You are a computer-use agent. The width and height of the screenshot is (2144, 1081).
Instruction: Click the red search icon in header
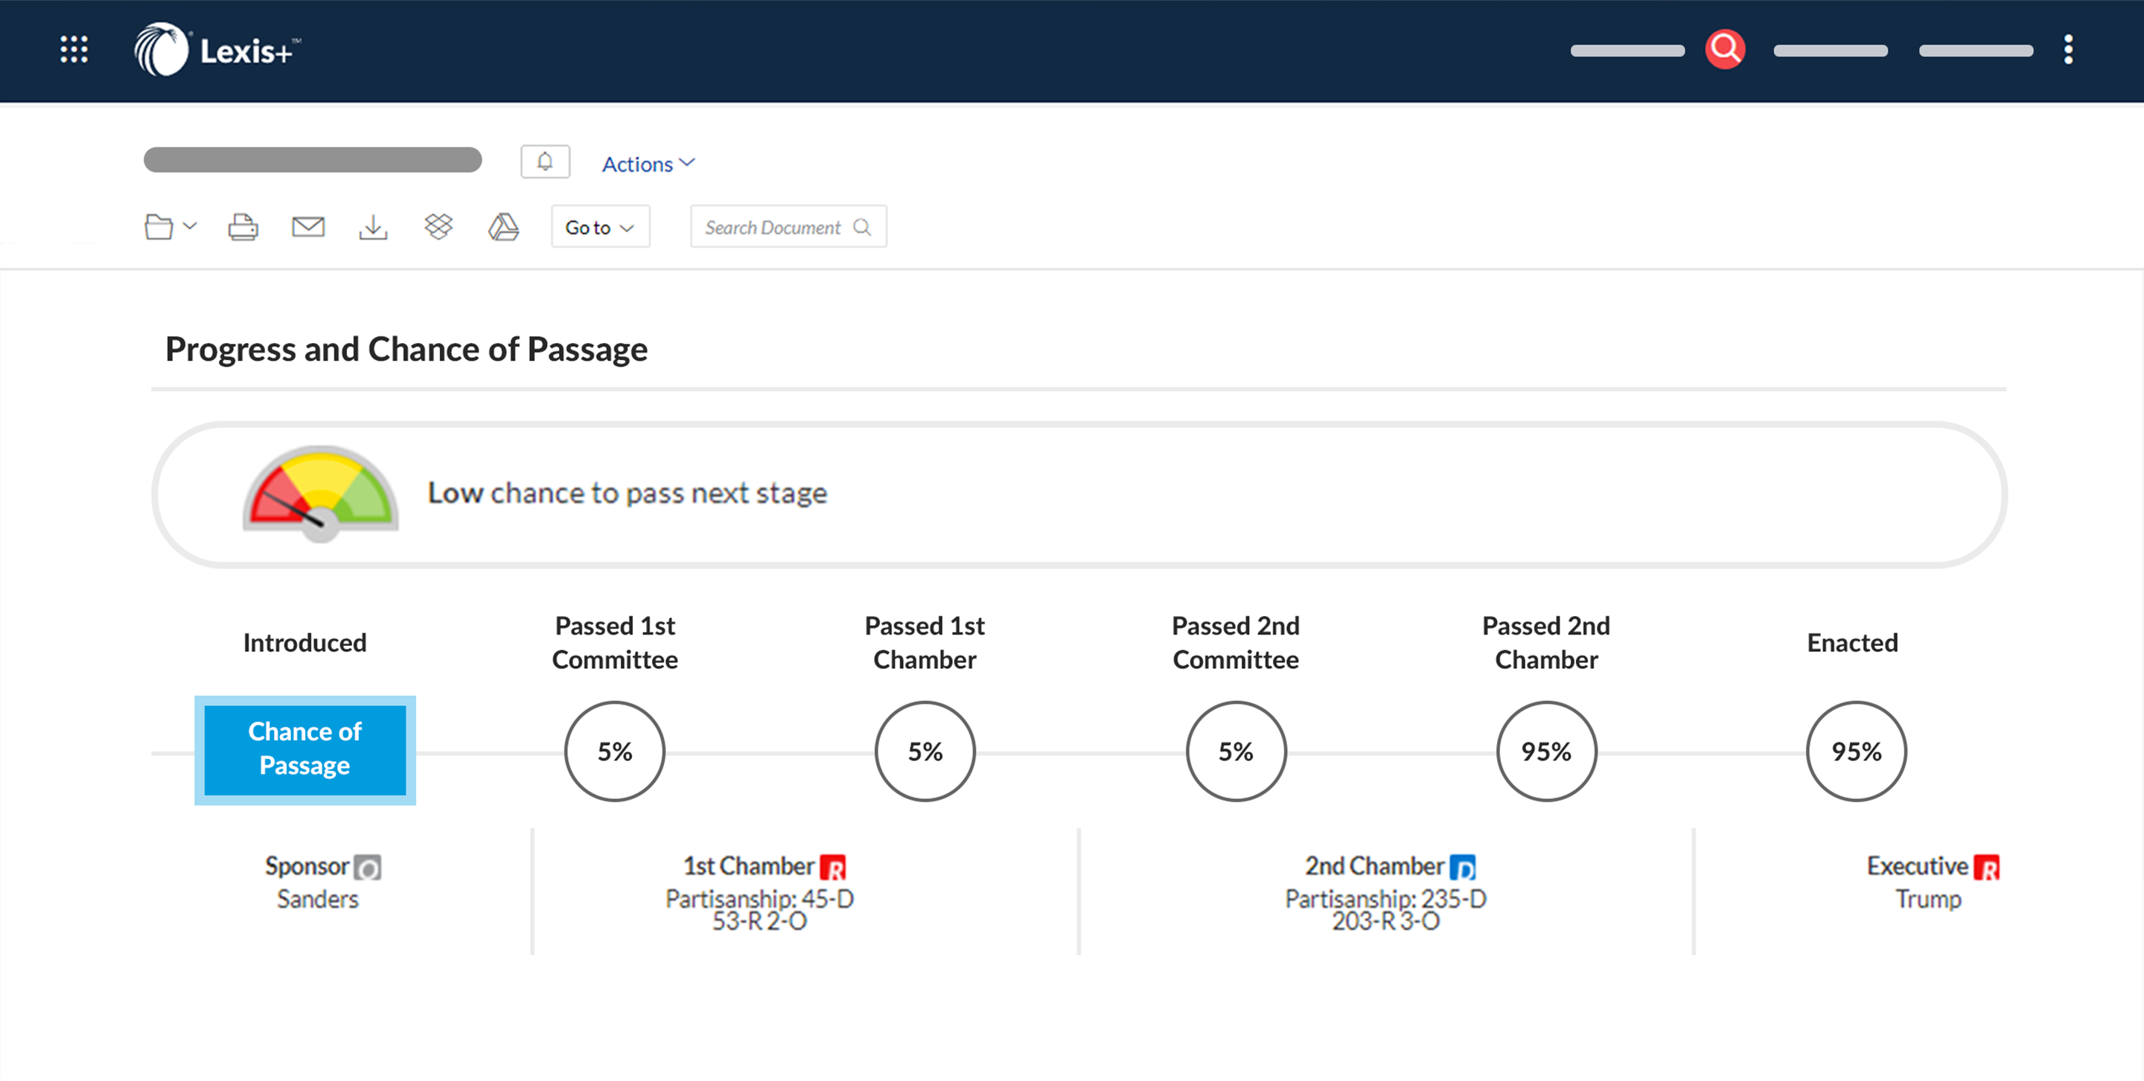[x=1725, y=50]
